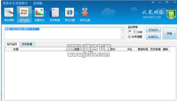Decrease the monitoring frequency with down arrow
Image resolution: width=177 pixels, height=101 pixels.
135,32
